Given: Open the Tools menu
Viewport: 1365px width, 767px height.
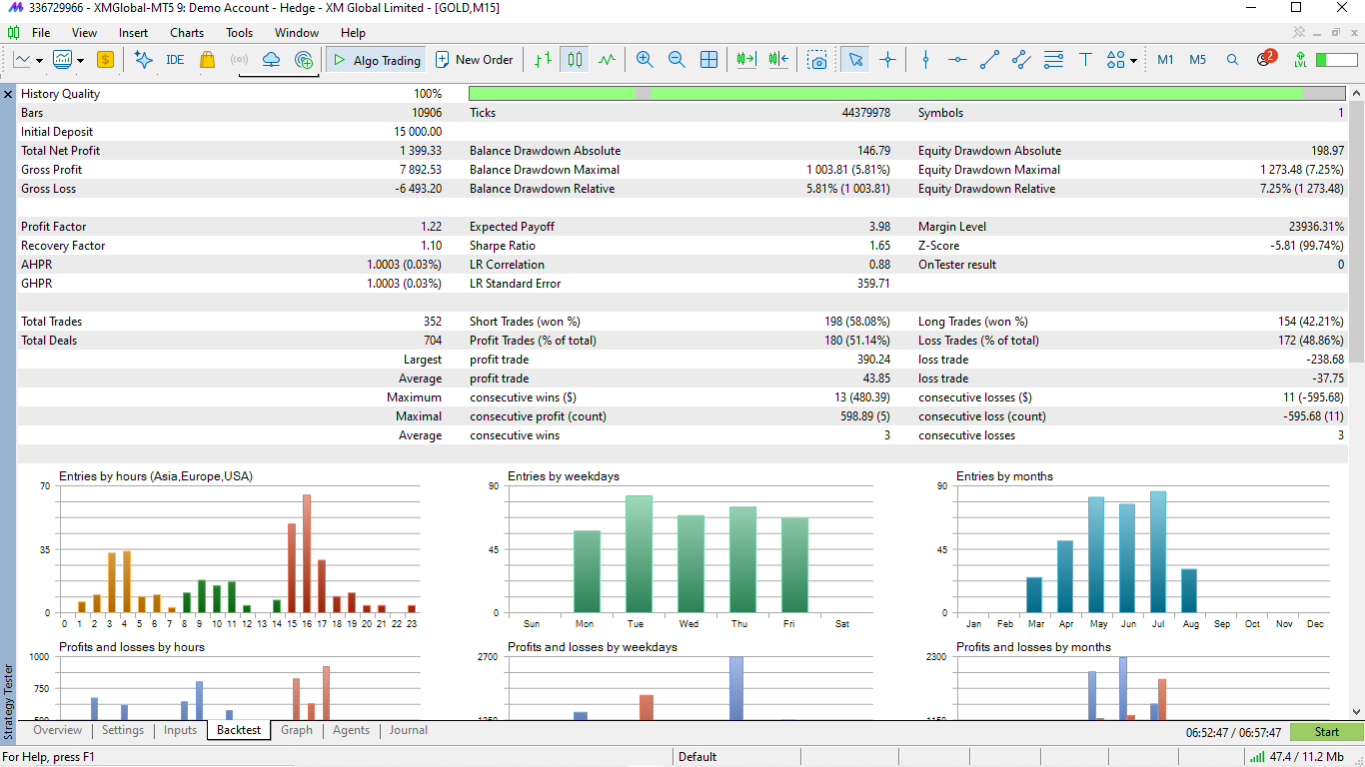Looking at the screenshot, I should [240, 33].
